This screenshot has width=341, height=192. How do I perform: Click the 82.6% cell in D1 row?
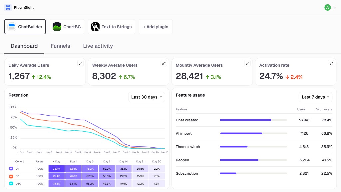[73, 169]
